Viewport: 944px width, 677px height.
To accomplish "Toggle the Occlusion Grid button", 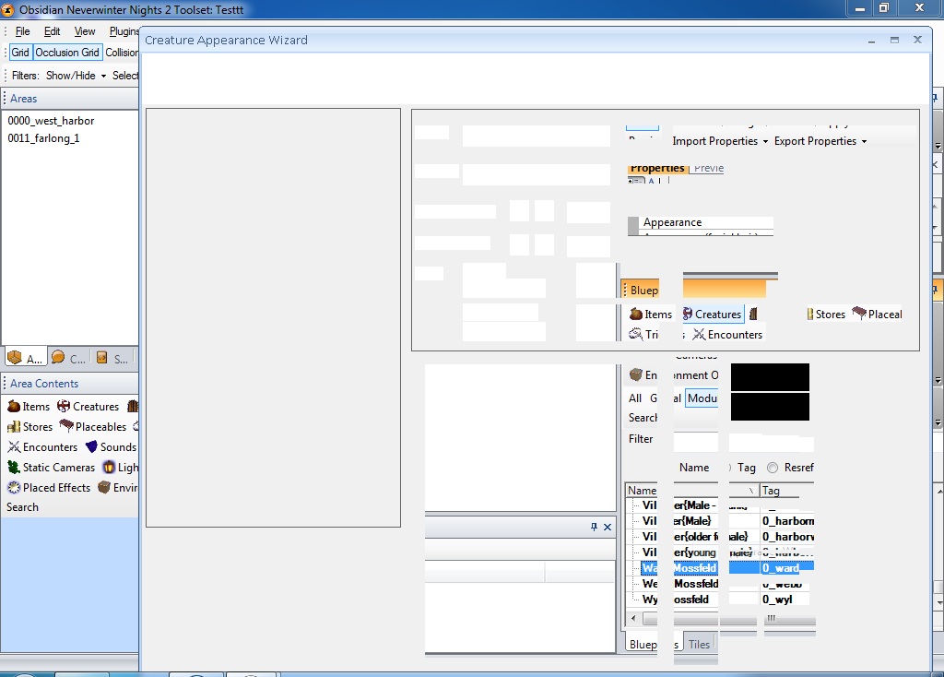I will click(66, 53).
